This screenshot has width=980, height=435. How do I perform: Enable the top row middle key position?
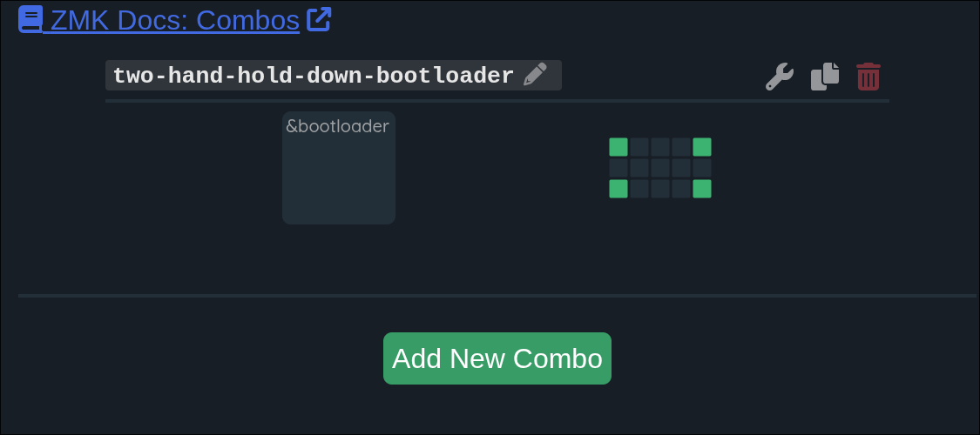point(660,147)
